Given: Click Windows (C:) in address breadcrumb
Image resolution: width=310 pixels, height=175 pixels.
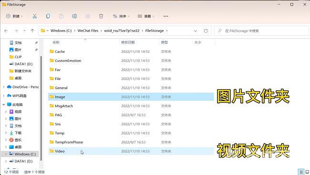Looking at the screenshot, I should click(x=61, y=31).
